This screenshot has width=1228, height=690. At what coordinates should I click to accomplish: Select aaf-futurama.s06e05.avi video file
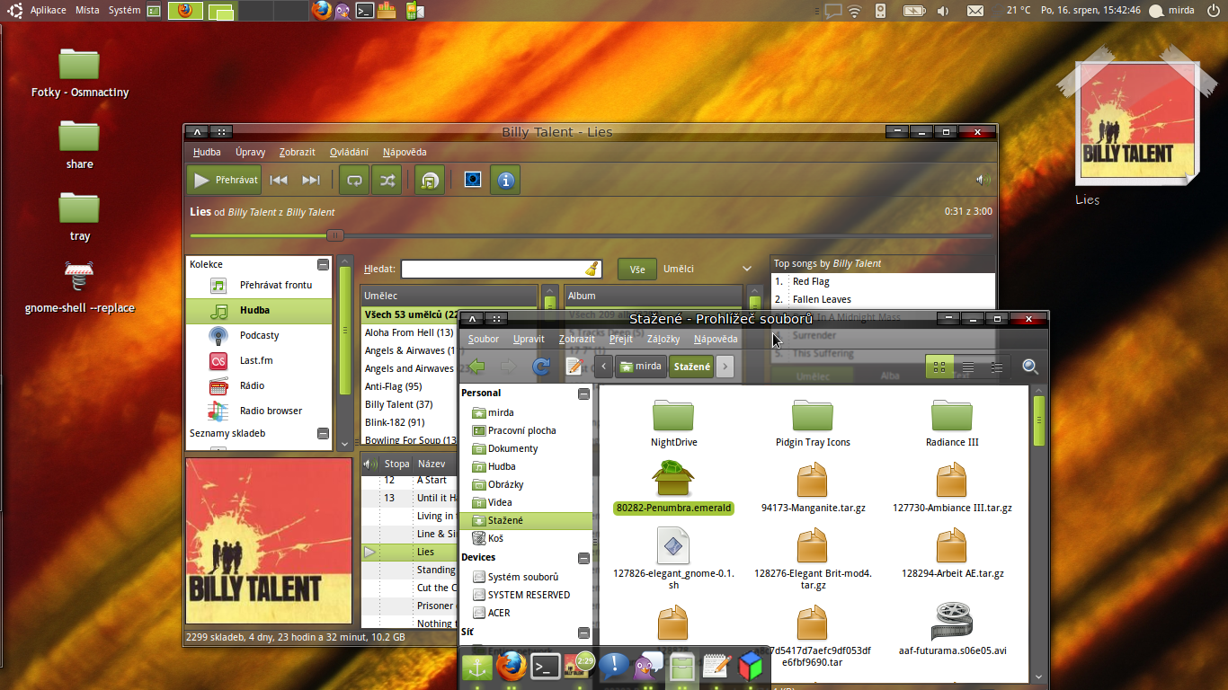click(952, 629)
